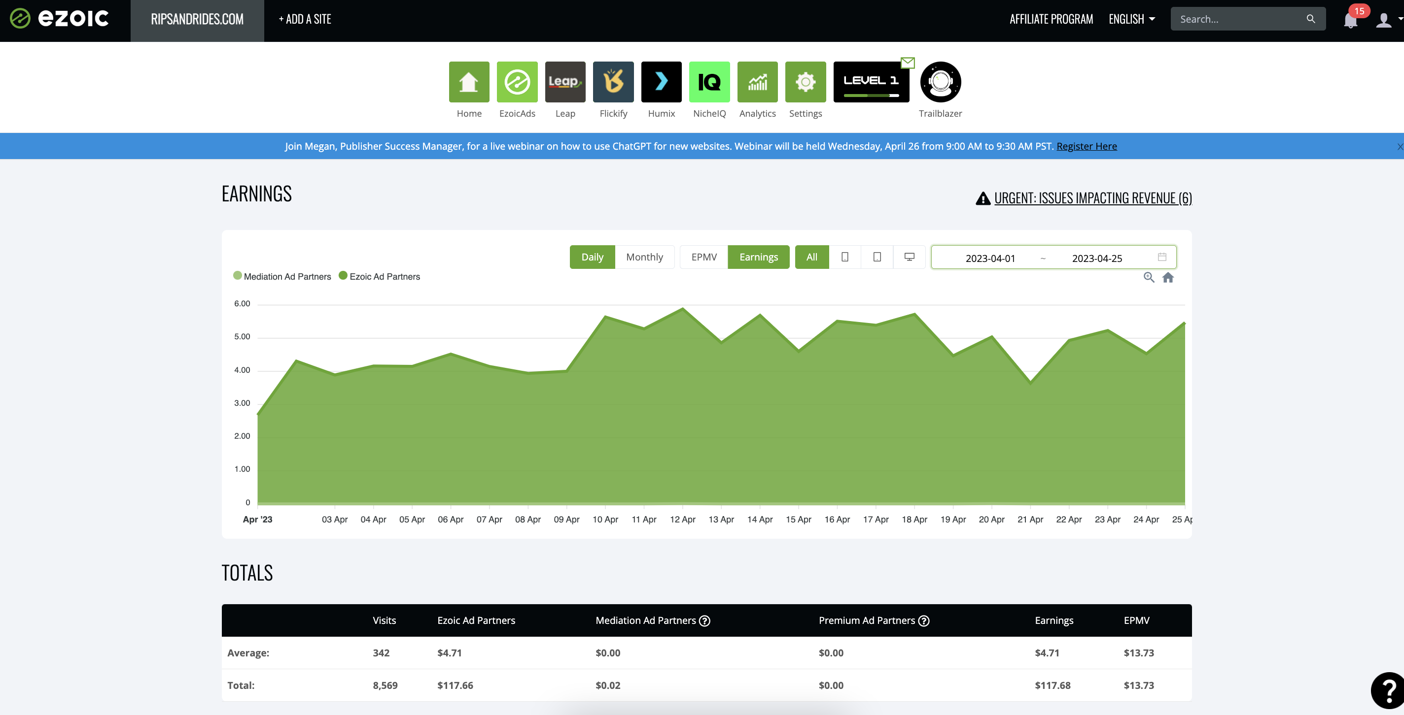Dismiss the webinar banner
1404x715 pixels.
click(x=1399, y=146)
